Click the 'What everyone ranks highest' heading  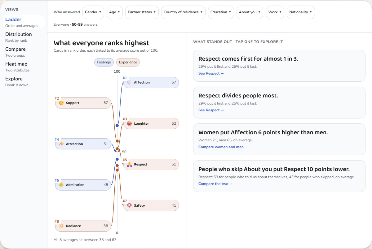coord(101,43)
